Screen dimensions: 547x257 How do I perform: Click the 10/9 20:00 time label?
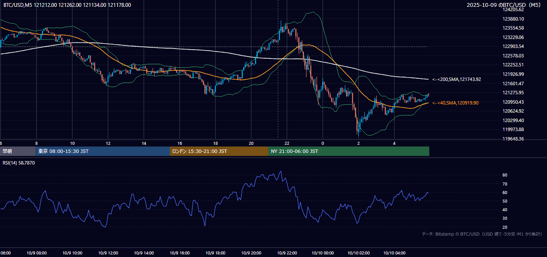coord(251,253)
